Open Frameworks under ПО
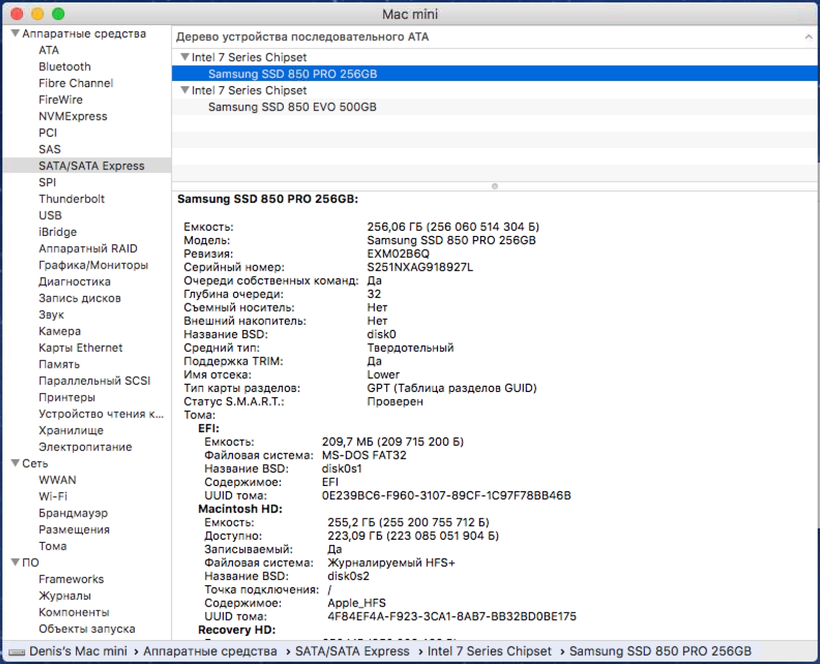The image size is (820, 664). 71,579
